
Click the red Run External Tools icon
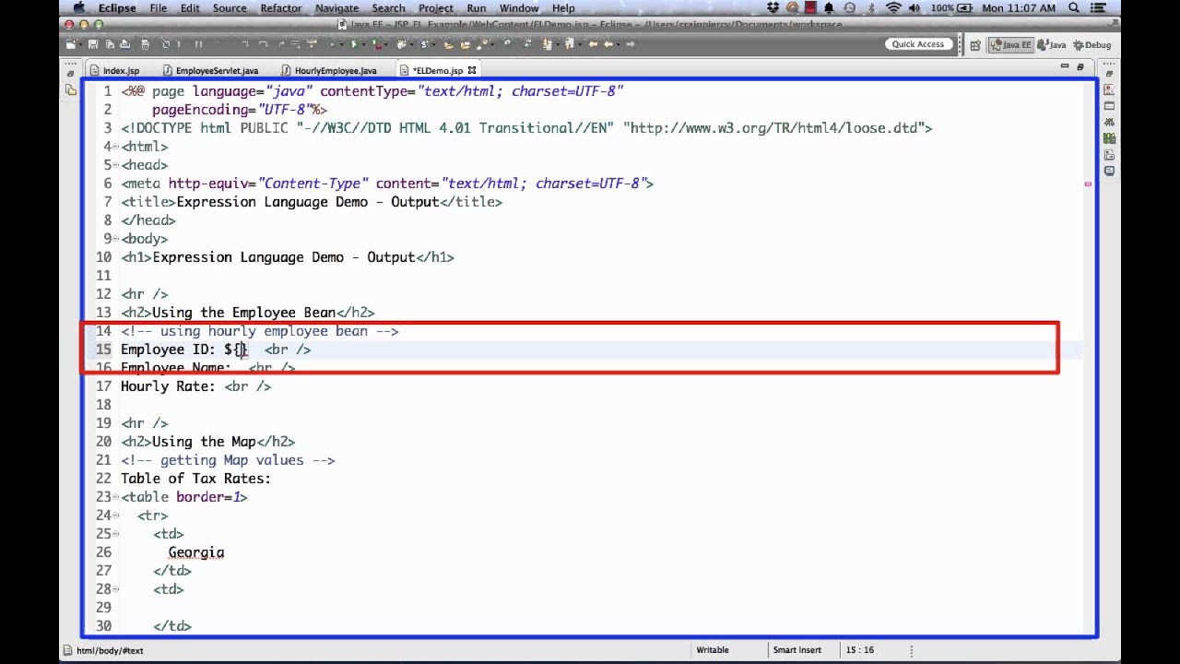[x=376, y=44]
